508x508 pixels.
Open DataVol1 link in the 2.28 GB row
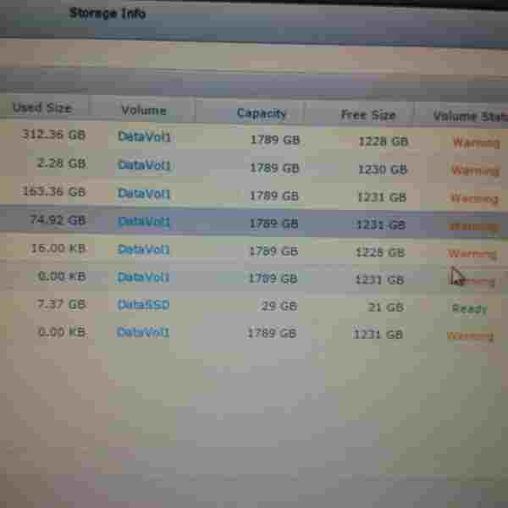pyautogui.click(x=145, y=165)
